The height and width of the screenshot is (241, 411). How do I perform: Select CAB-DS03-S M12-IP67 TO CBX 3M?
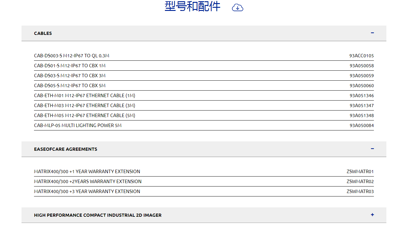pos(70,76)
